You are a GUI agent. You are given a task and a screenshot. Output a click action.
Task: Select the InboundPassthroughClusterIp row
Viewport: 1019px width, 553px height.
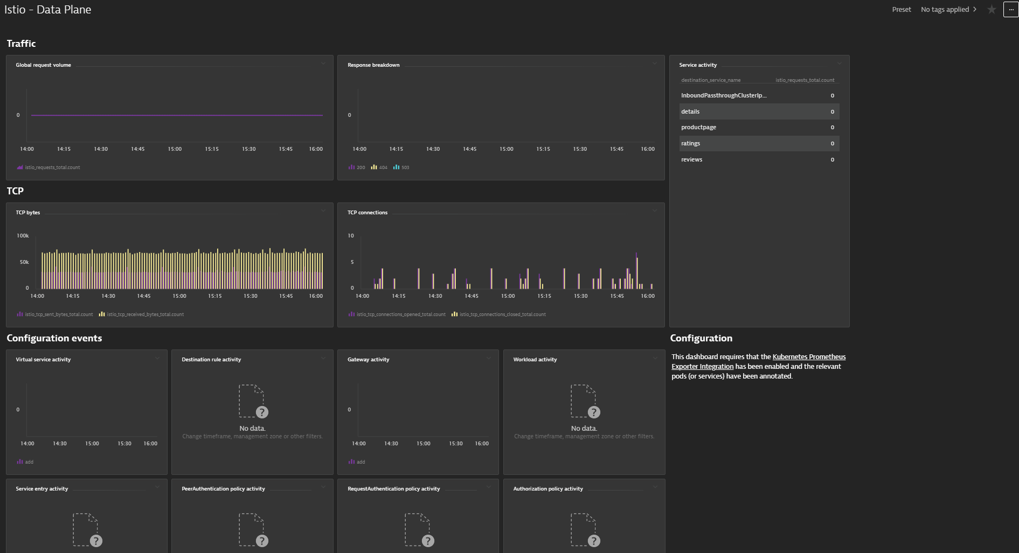pos(759,95)
